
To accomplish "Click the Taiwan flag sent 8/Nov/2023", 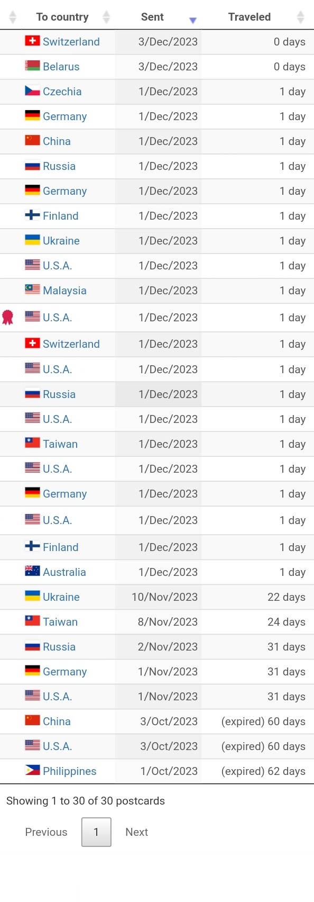I will [32, 621].
